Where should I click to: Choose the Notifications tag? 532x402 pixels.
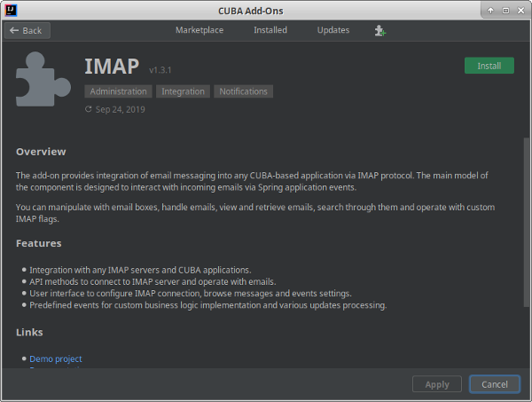coord(243,91)
